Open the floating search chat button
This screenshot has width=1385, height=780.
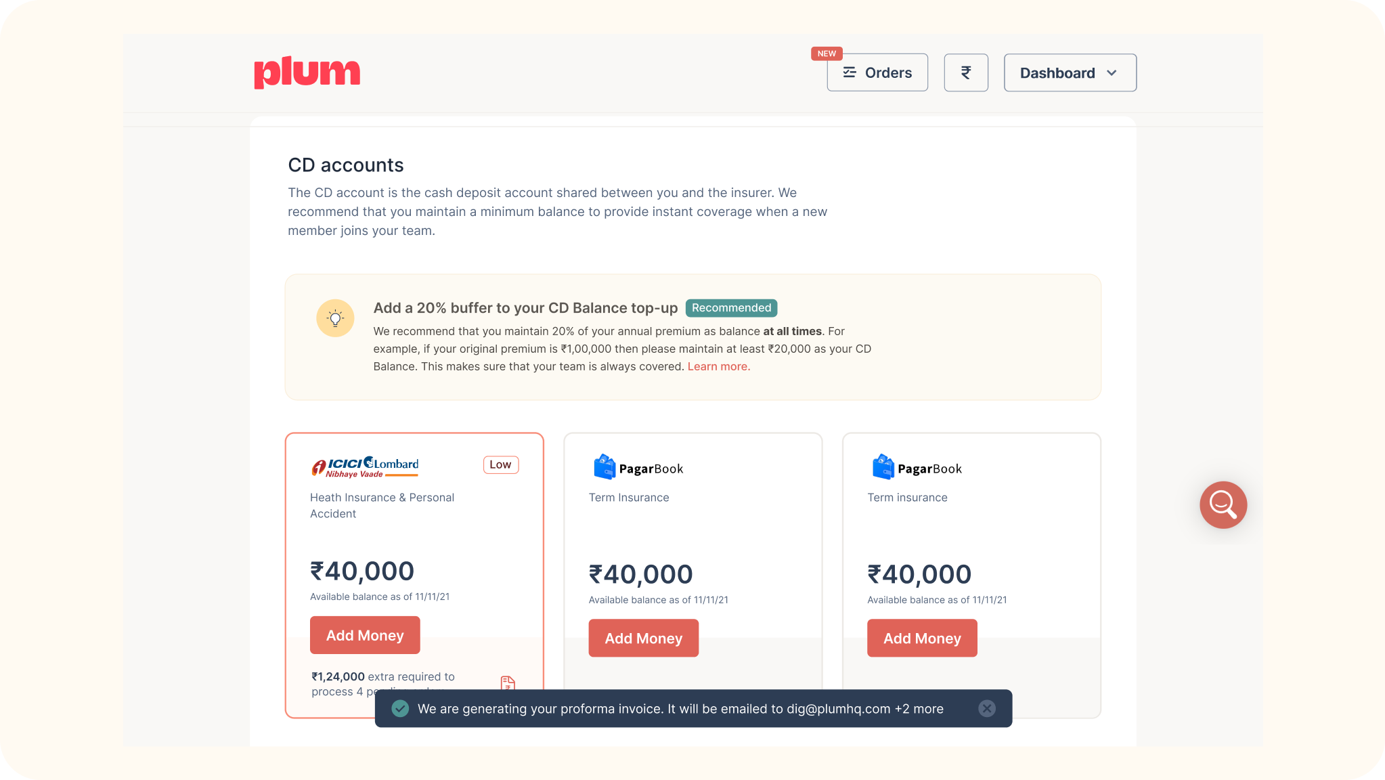pos(1223,504)
